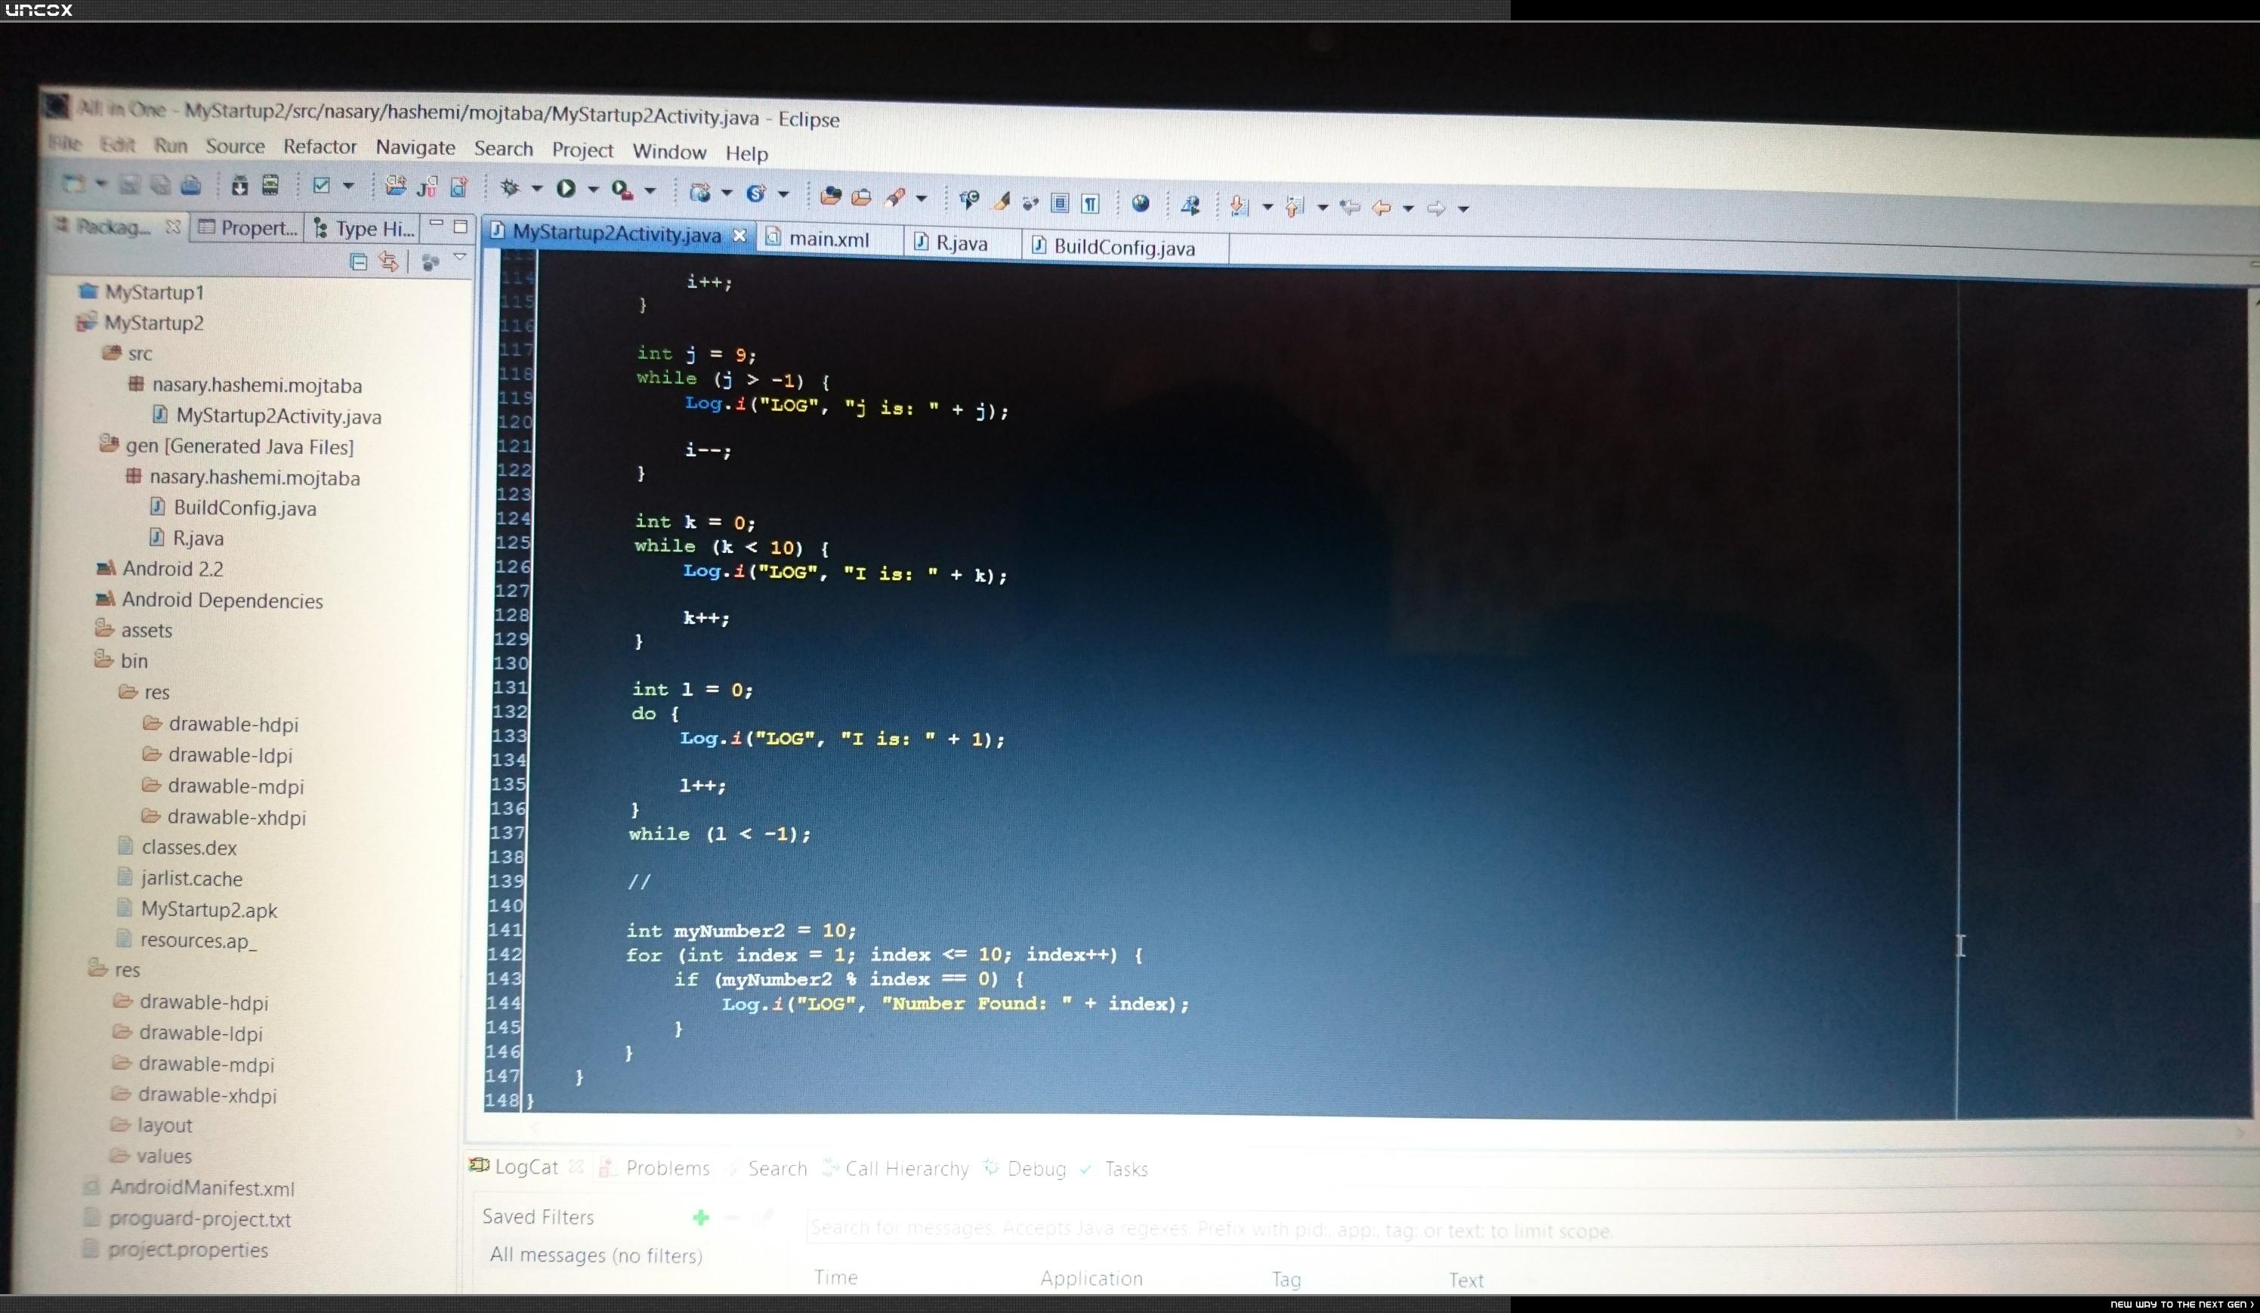Open the Android Virtual Device Manager icon
Viewport: 2260px width, 1313px height.
pos(270,185)
